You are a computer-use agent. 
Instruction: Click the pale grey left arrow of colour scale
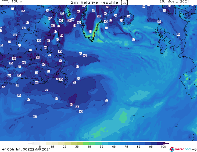(x=31, y=143)
